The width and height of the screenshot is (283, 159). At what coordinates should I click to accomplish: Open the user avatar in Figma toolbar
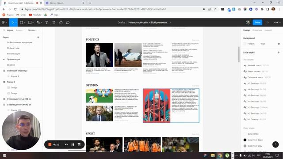tap(248, 23)
